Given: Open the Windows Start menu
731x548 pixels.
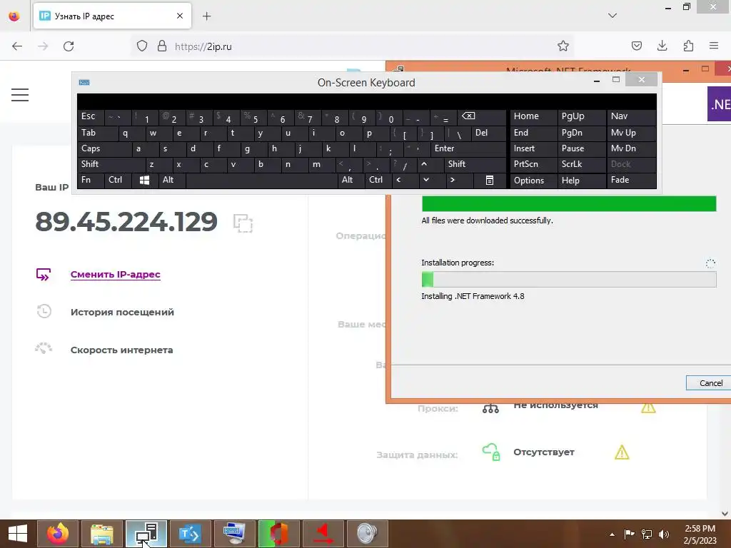Looking at the screenshot, I should pyautogui.click(x=18, y=534).
